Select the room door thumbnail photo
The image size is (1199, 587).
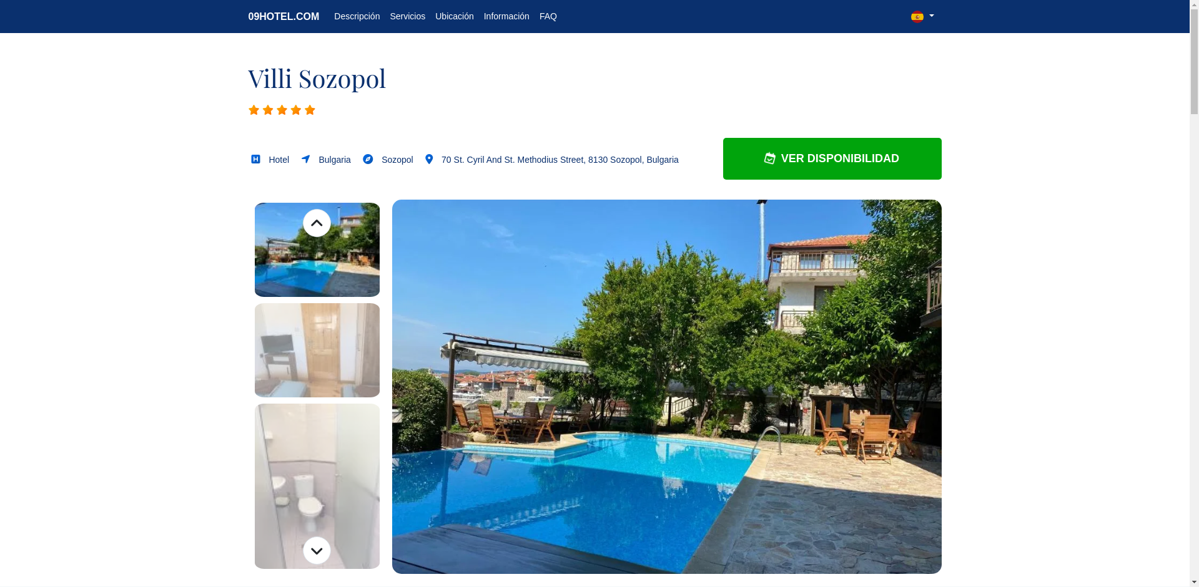click(317, 350)
